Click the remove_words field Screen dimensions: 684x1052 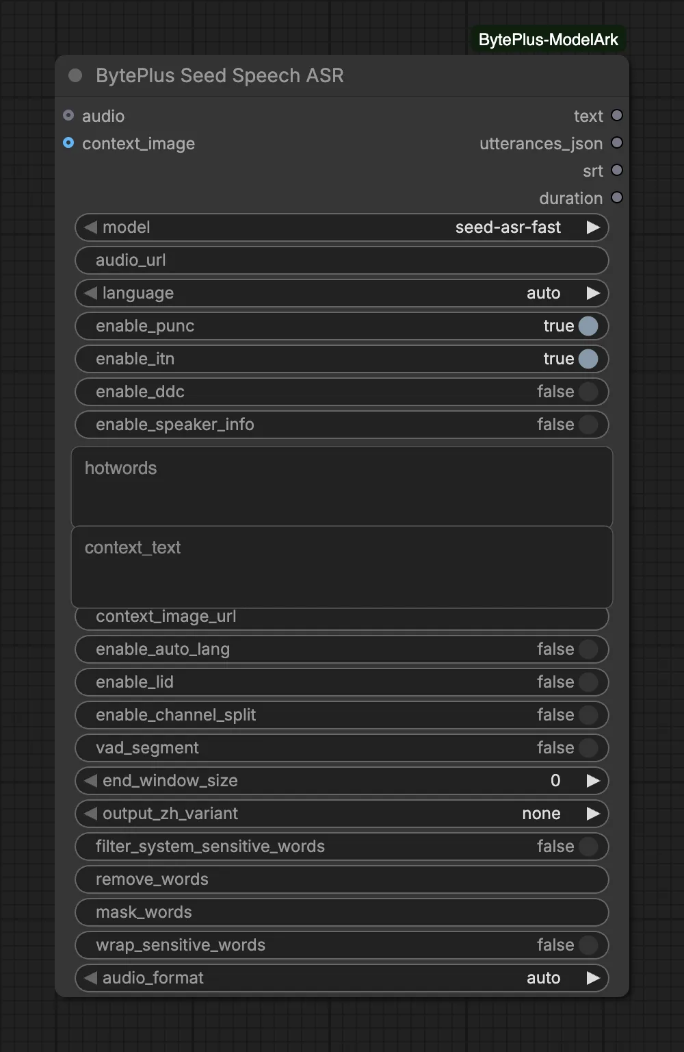342,879
